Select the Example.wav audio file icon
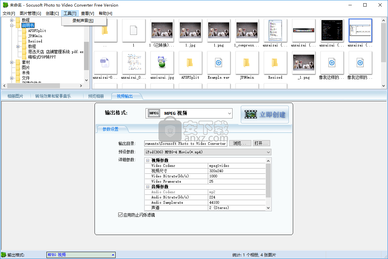388x259 pixels. click(218, 63)
